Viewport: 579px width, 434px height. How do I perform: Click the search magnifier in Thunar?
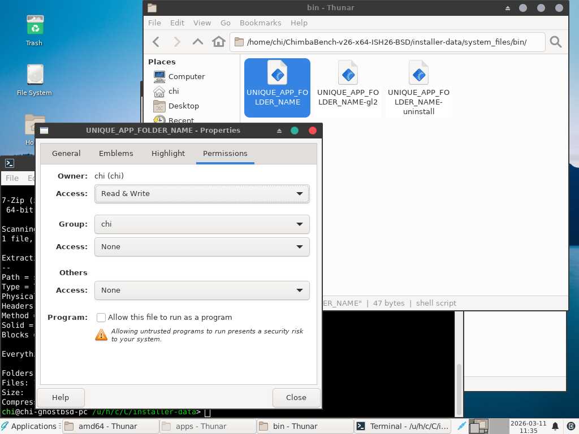(x=555, y=42)
